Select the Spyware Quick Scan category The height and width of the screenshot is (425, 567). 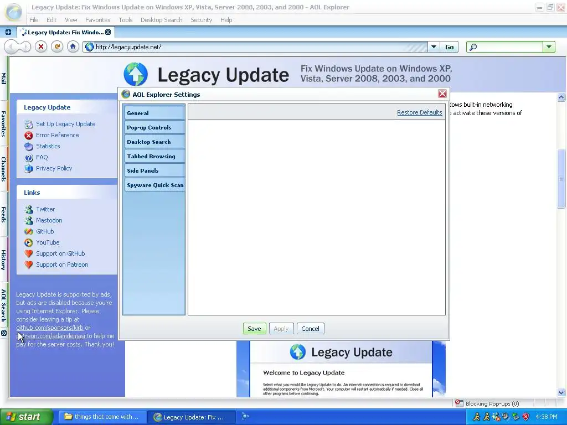point(155,185)
